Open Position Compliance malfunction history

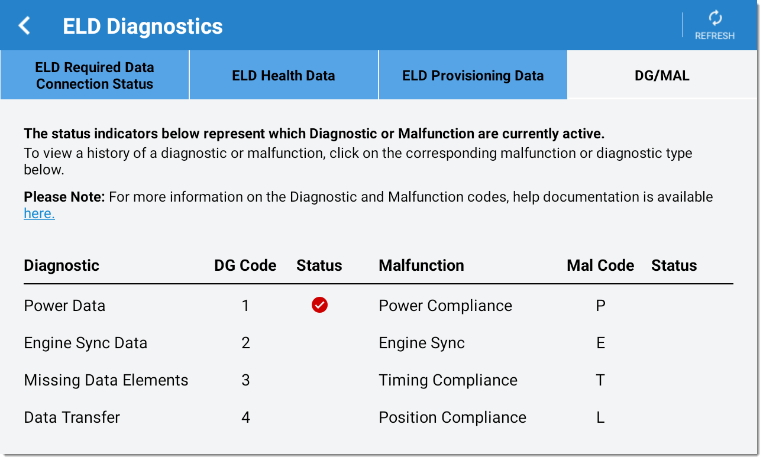(x=452, y=417)
